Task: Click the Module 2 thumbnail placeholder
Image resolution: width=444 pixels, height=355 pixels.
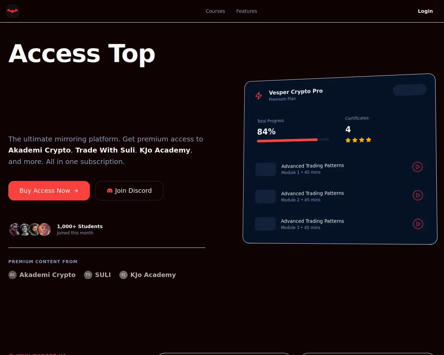Action: click(x=265, y=197)
